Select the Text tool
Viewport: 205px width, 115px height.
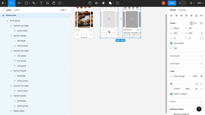[x=41, y=3]
